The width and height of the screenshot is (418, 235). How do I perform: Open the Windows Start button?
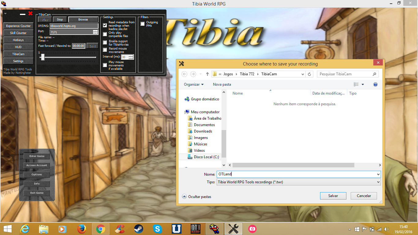coord(7,229)
